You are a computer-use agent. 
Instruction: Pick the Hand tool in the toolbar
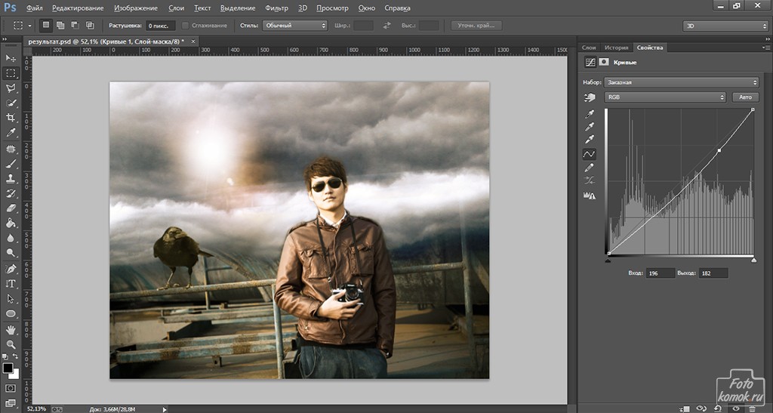[x=11, y=329]
